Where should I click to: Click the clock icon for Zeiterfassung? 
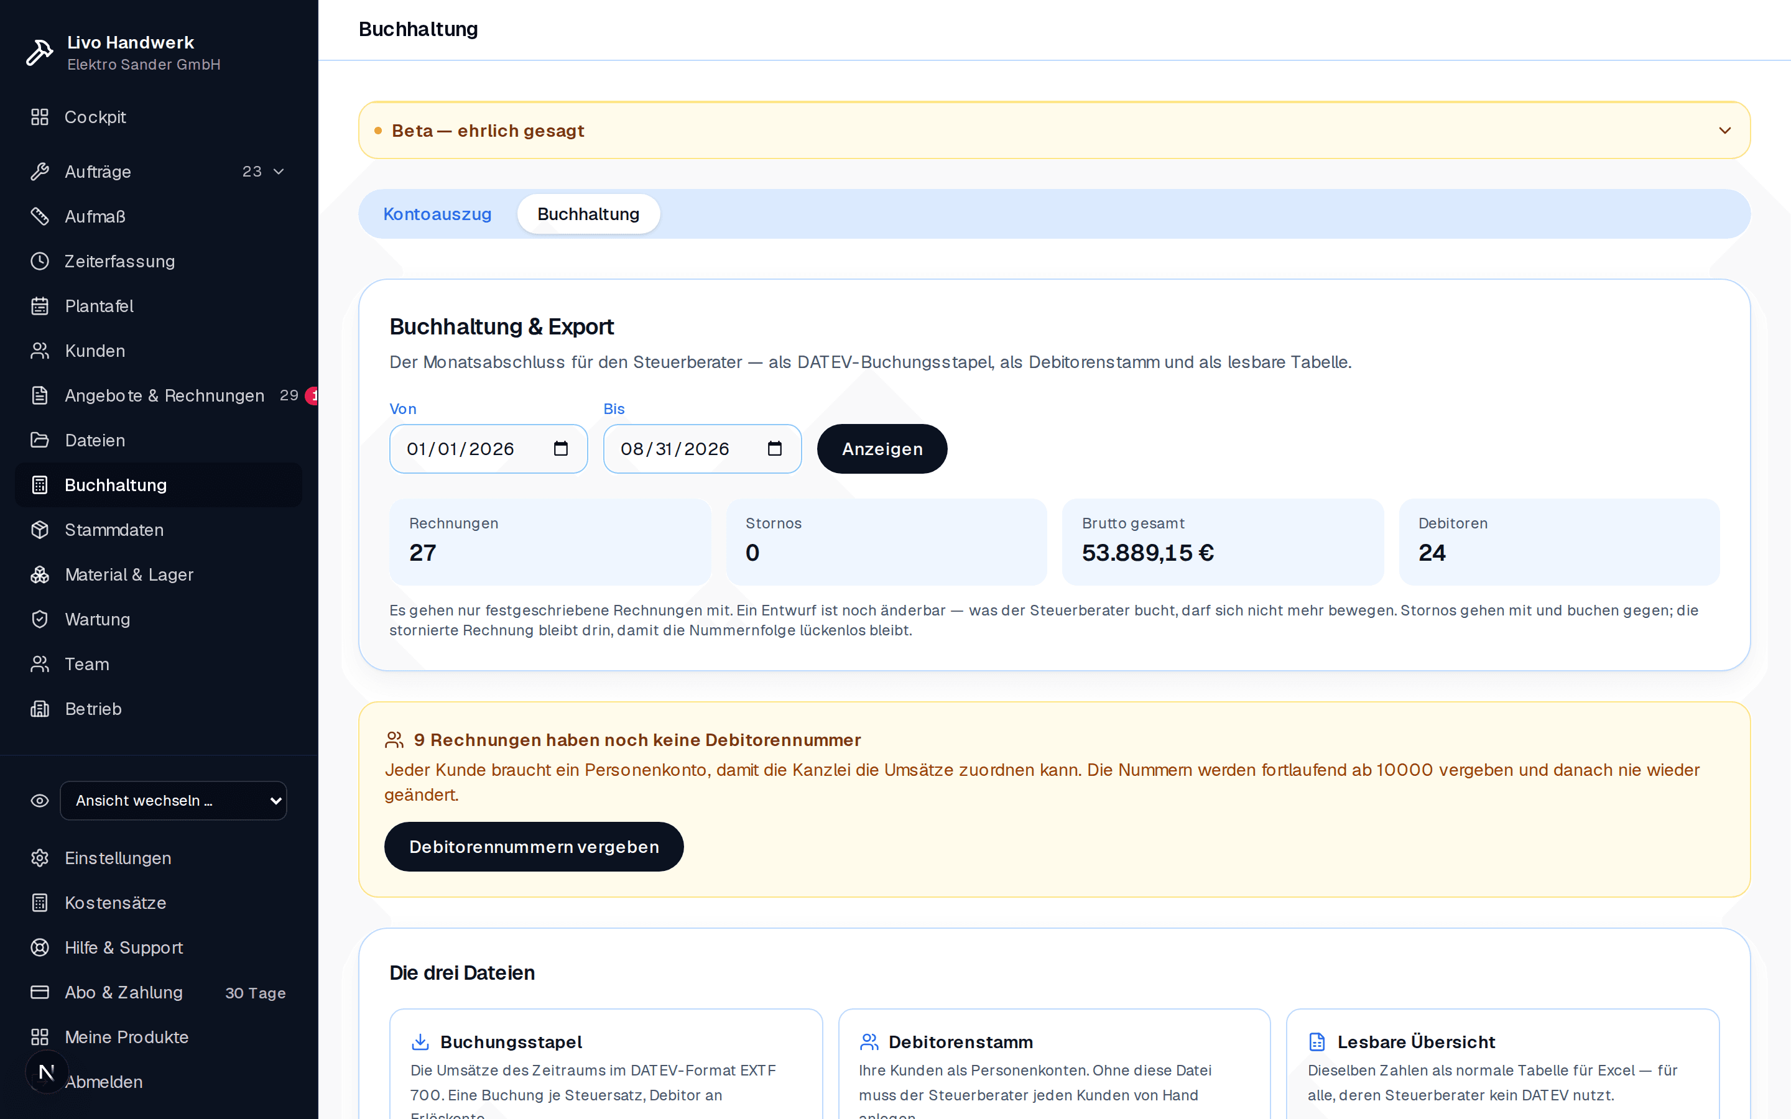pyautogui.click(x=40, y=261)
